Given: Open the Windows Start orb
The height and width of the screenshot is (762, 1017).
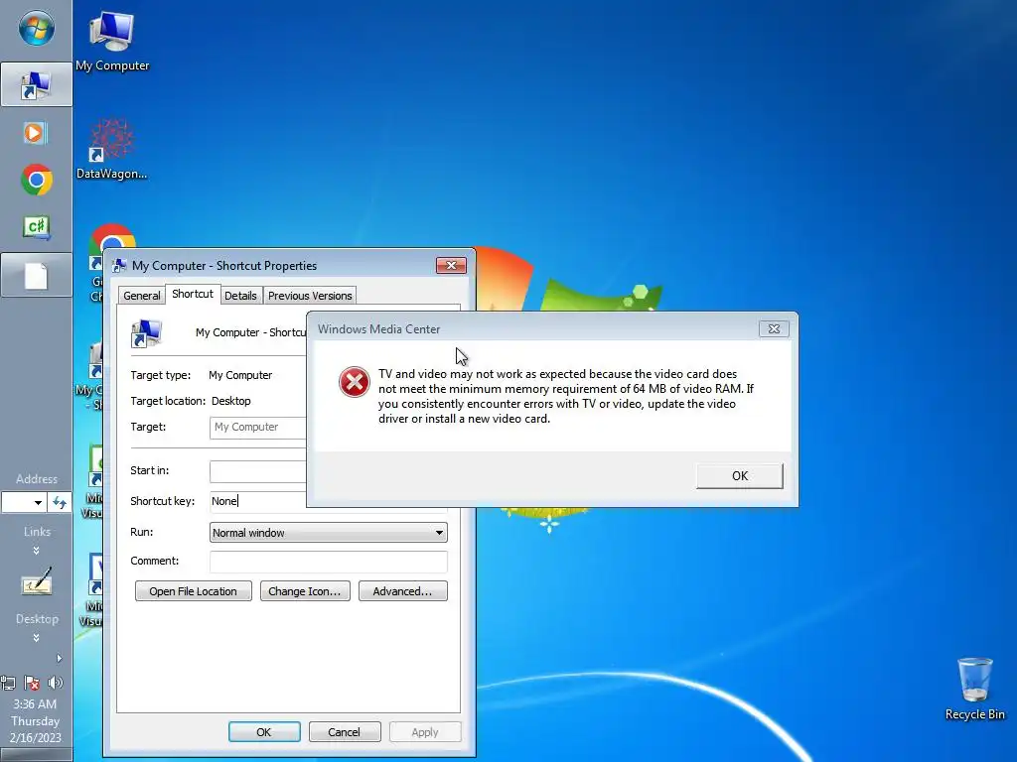Looking at the screenshot, I should point(36,29).
